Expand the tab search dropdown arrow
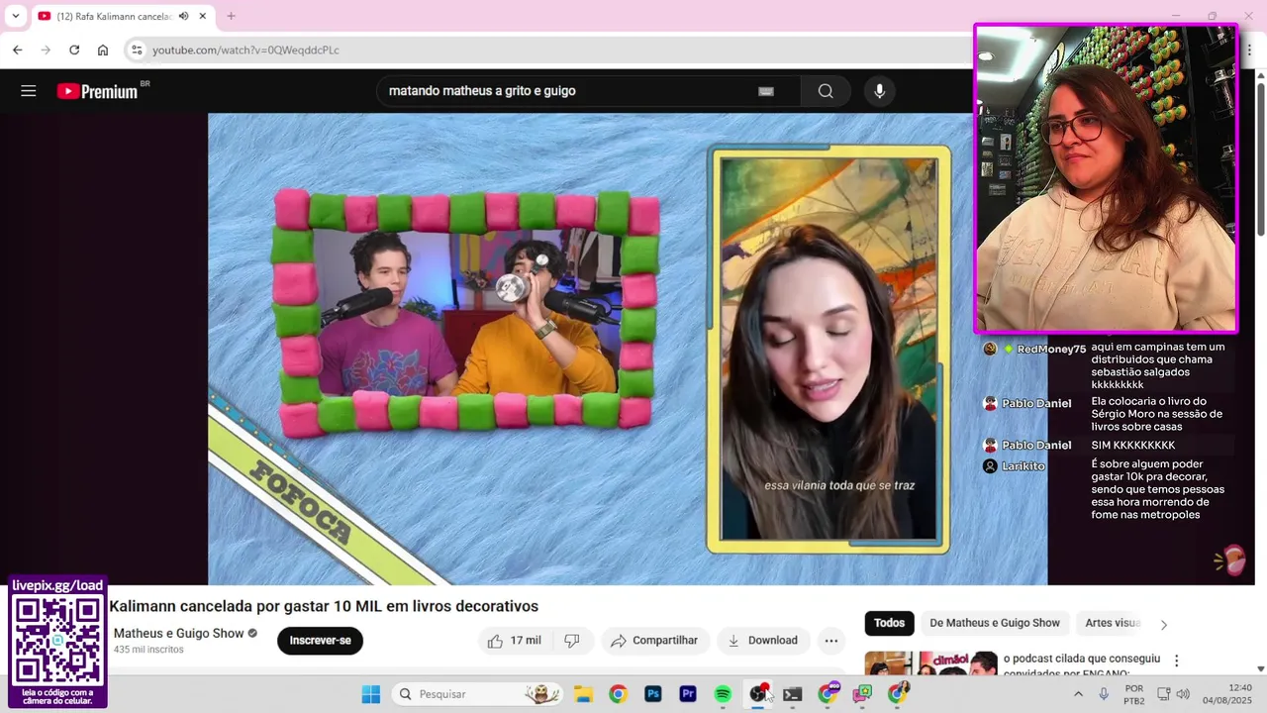Viewport: 1267px width, 713px height. 15,16
